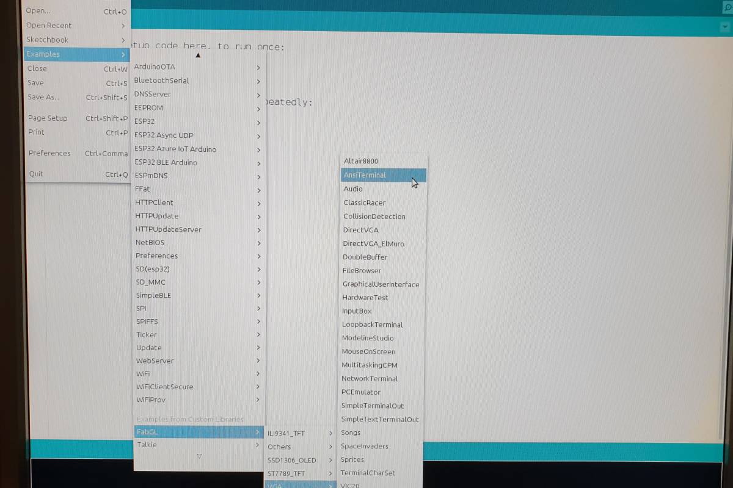The height and width of the screenshot is (488, 733).
Task: Open the GraphicalUserInterface example sketch
Action: click(x=384, y=284)
